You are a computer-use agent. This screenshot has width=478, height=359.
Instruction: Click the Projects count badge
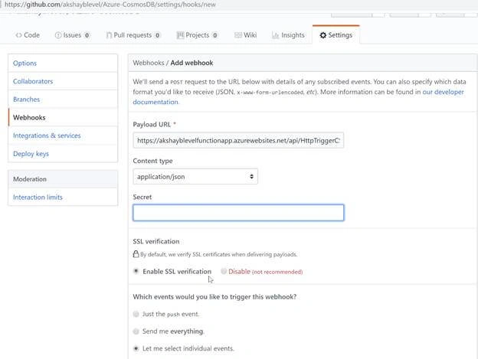pos(214,35)
